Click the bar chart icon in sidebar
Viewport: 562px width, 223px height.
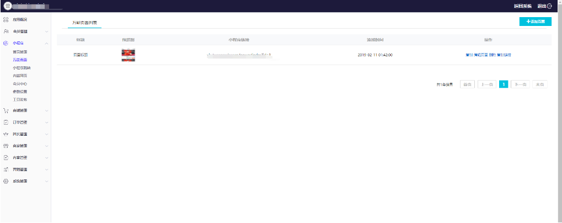6,169
